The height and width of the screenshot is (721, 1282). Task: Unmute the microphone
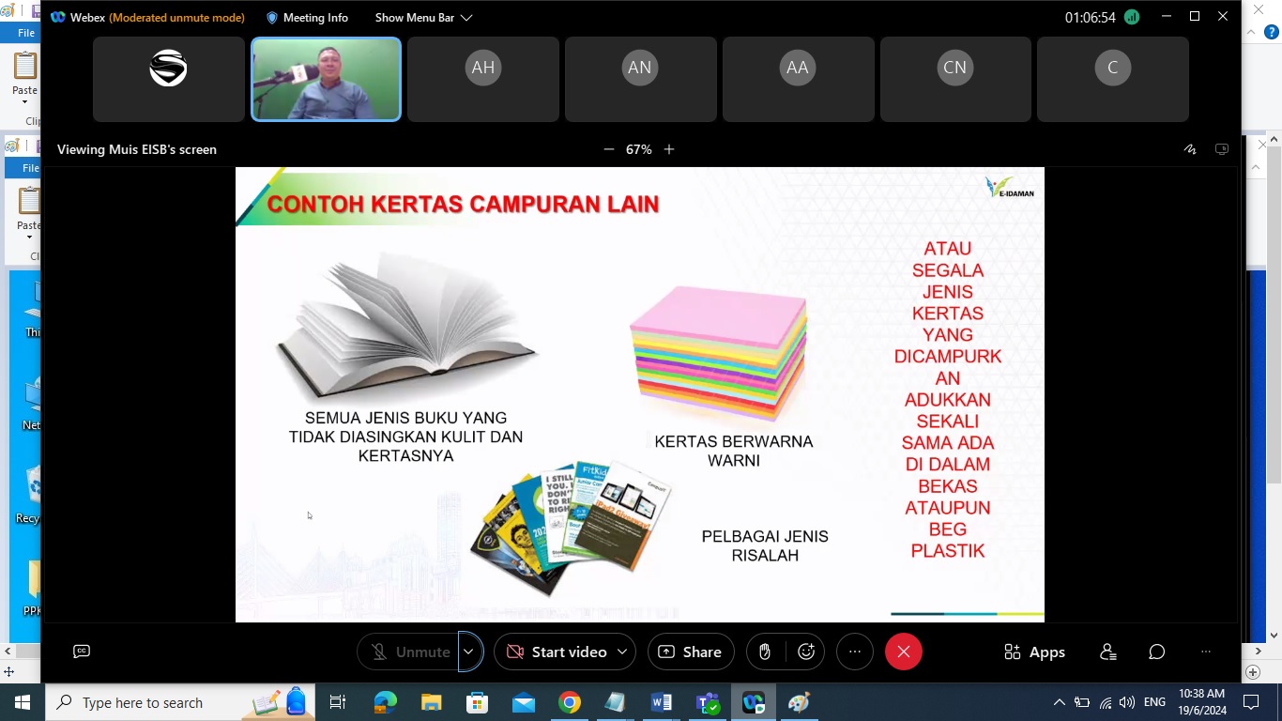click(x=410, y=652)
